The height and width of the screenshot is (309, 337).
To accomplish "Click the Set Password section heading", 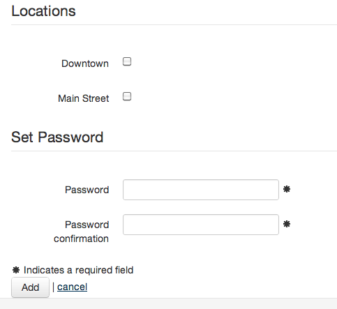I will point(57,137).
